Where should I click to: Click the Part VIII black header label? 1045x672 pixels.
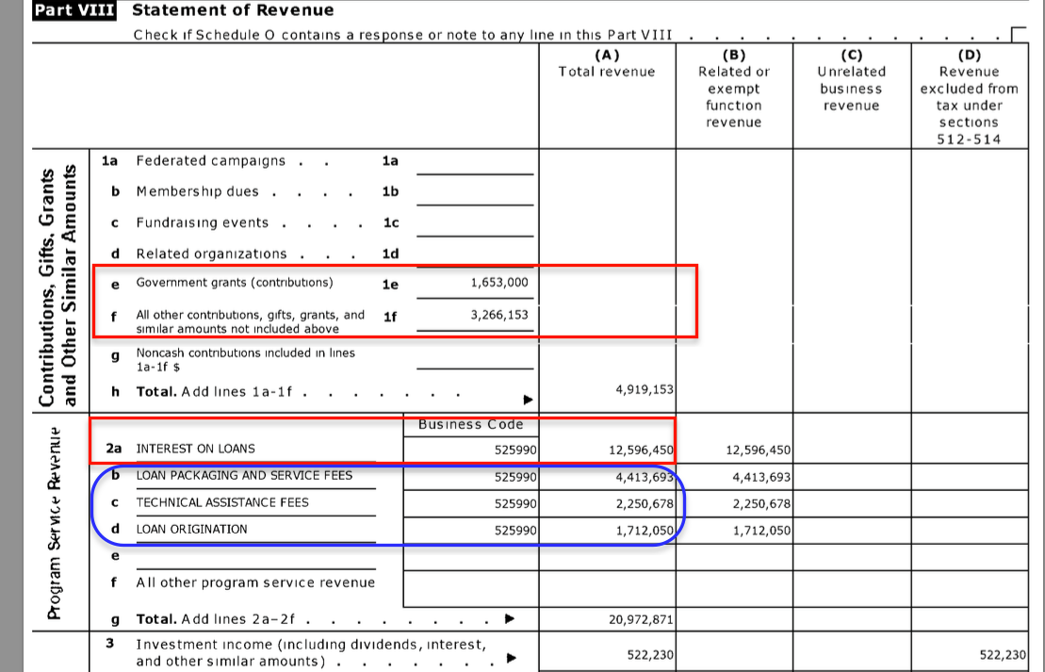(74, 11)
